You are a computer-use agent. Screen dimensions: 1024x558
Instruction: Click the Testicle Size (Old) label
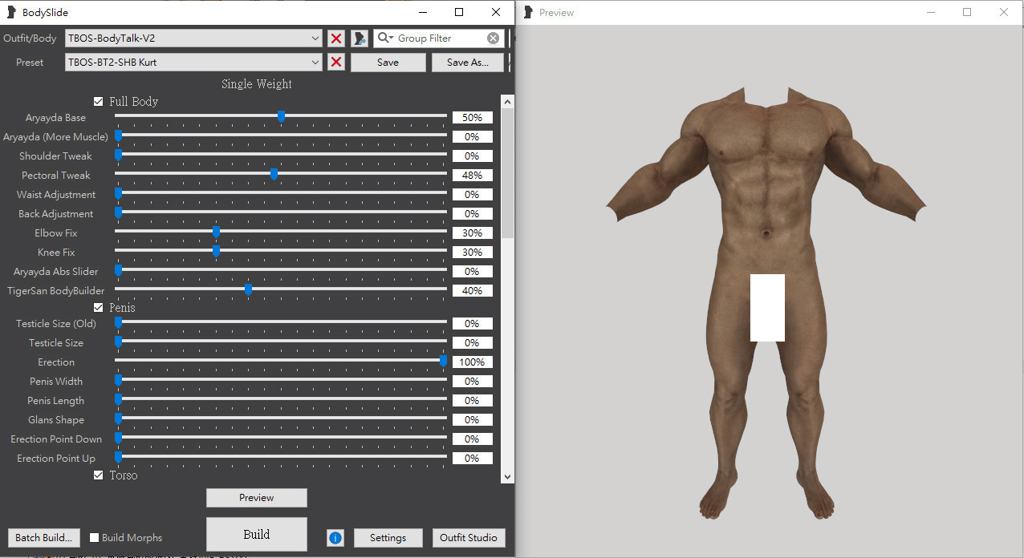[x=56, y=324]
